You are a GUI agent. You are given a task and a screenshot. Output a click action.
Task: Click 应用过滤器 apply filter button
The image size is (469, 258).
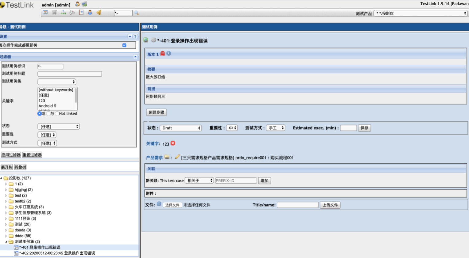pos(11,155)
